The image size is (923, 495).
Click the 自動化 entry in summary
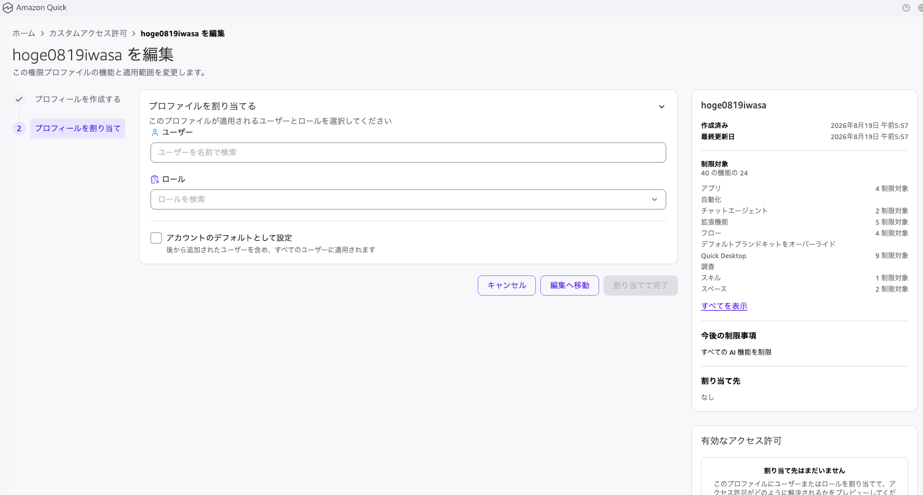(711, 200)
